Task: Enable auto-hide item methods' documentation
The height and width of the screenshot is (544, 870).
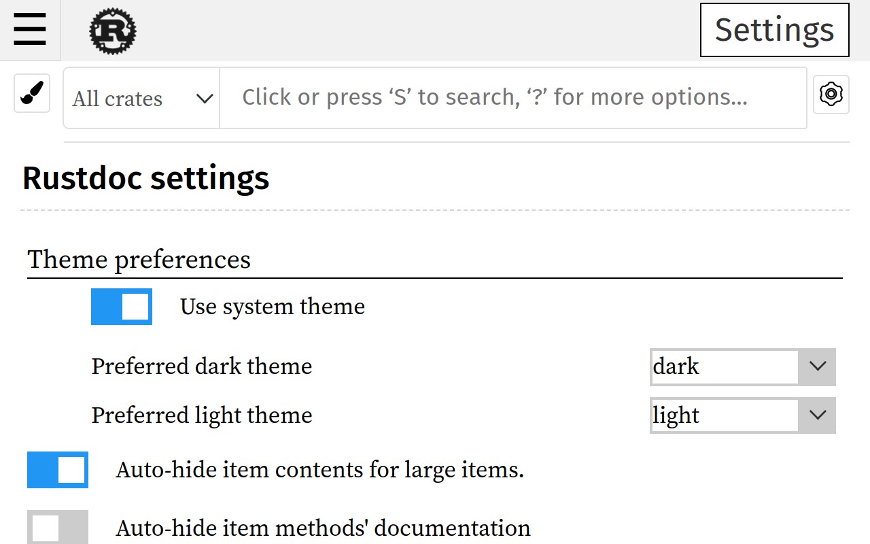Action: (x=58, y=528)
